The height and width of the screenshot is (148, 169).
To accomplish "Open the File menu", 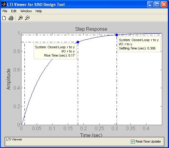I will 5,11.
